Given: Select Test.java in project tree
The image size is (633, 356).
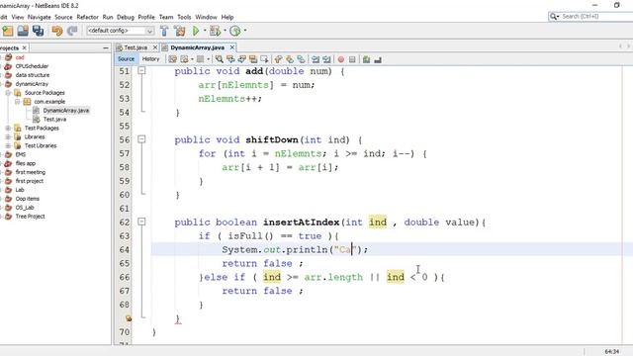Looking at the screenshot, I should click(x=54, y=120).
